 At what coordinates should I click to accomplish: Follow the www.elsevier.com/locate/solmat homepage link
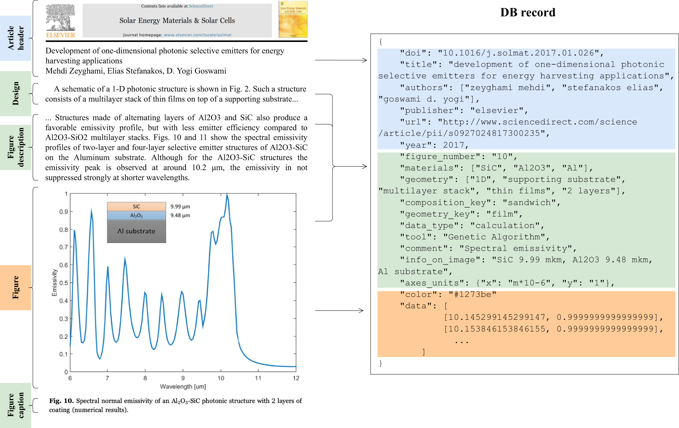coord(197,35)
